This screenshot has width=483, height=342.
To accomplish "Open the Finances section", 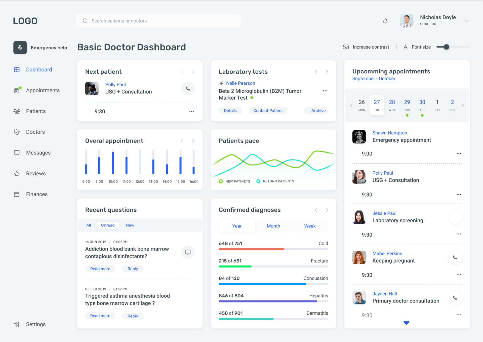I will coord(37,194).
